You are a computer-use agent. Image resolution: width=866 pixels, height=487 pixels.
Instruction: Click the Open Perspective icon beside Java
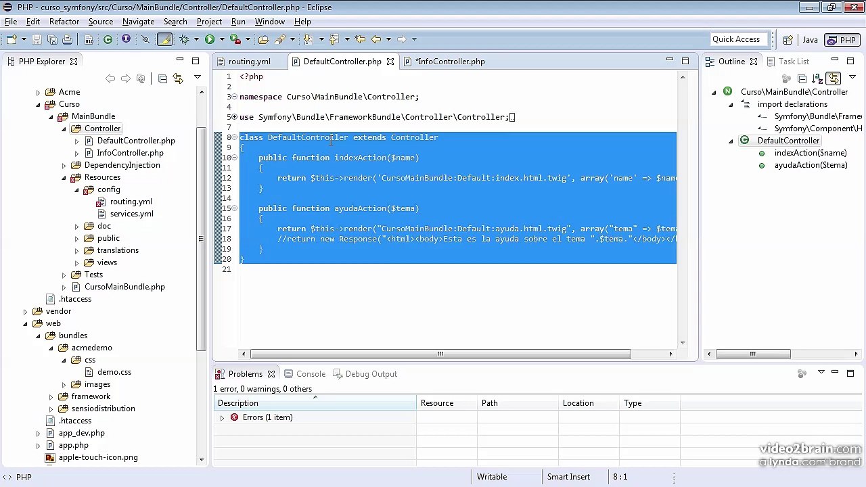(788, 40)
